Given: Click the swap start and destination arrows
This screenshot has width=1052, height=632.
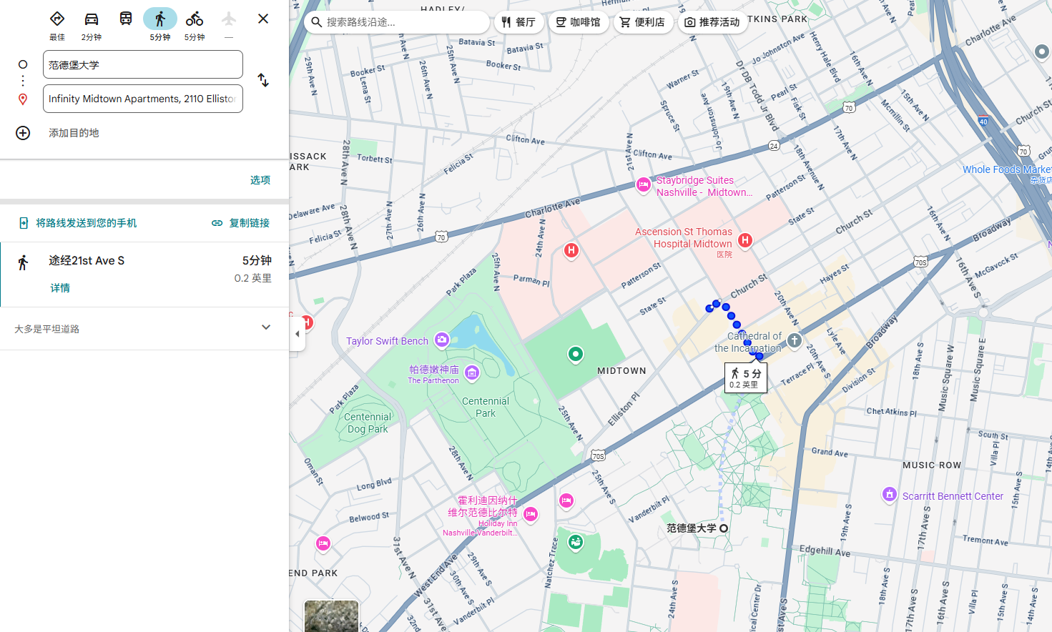Looking at the screenshot, I should point(263,80).
